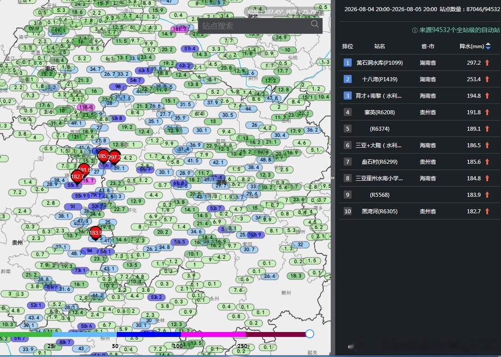Click rank badge number 10
The width and height of the screenshot is (501, 357).
348,211
